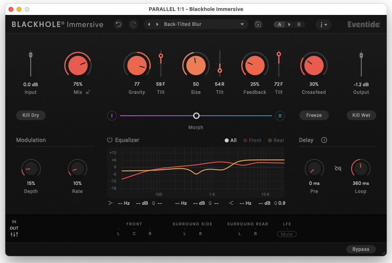Click the -1.2 dB Output value
Viewport: 392px width, 263px height.
361,84
